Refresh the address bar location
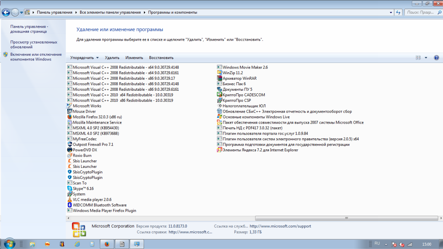 point(398,12)
